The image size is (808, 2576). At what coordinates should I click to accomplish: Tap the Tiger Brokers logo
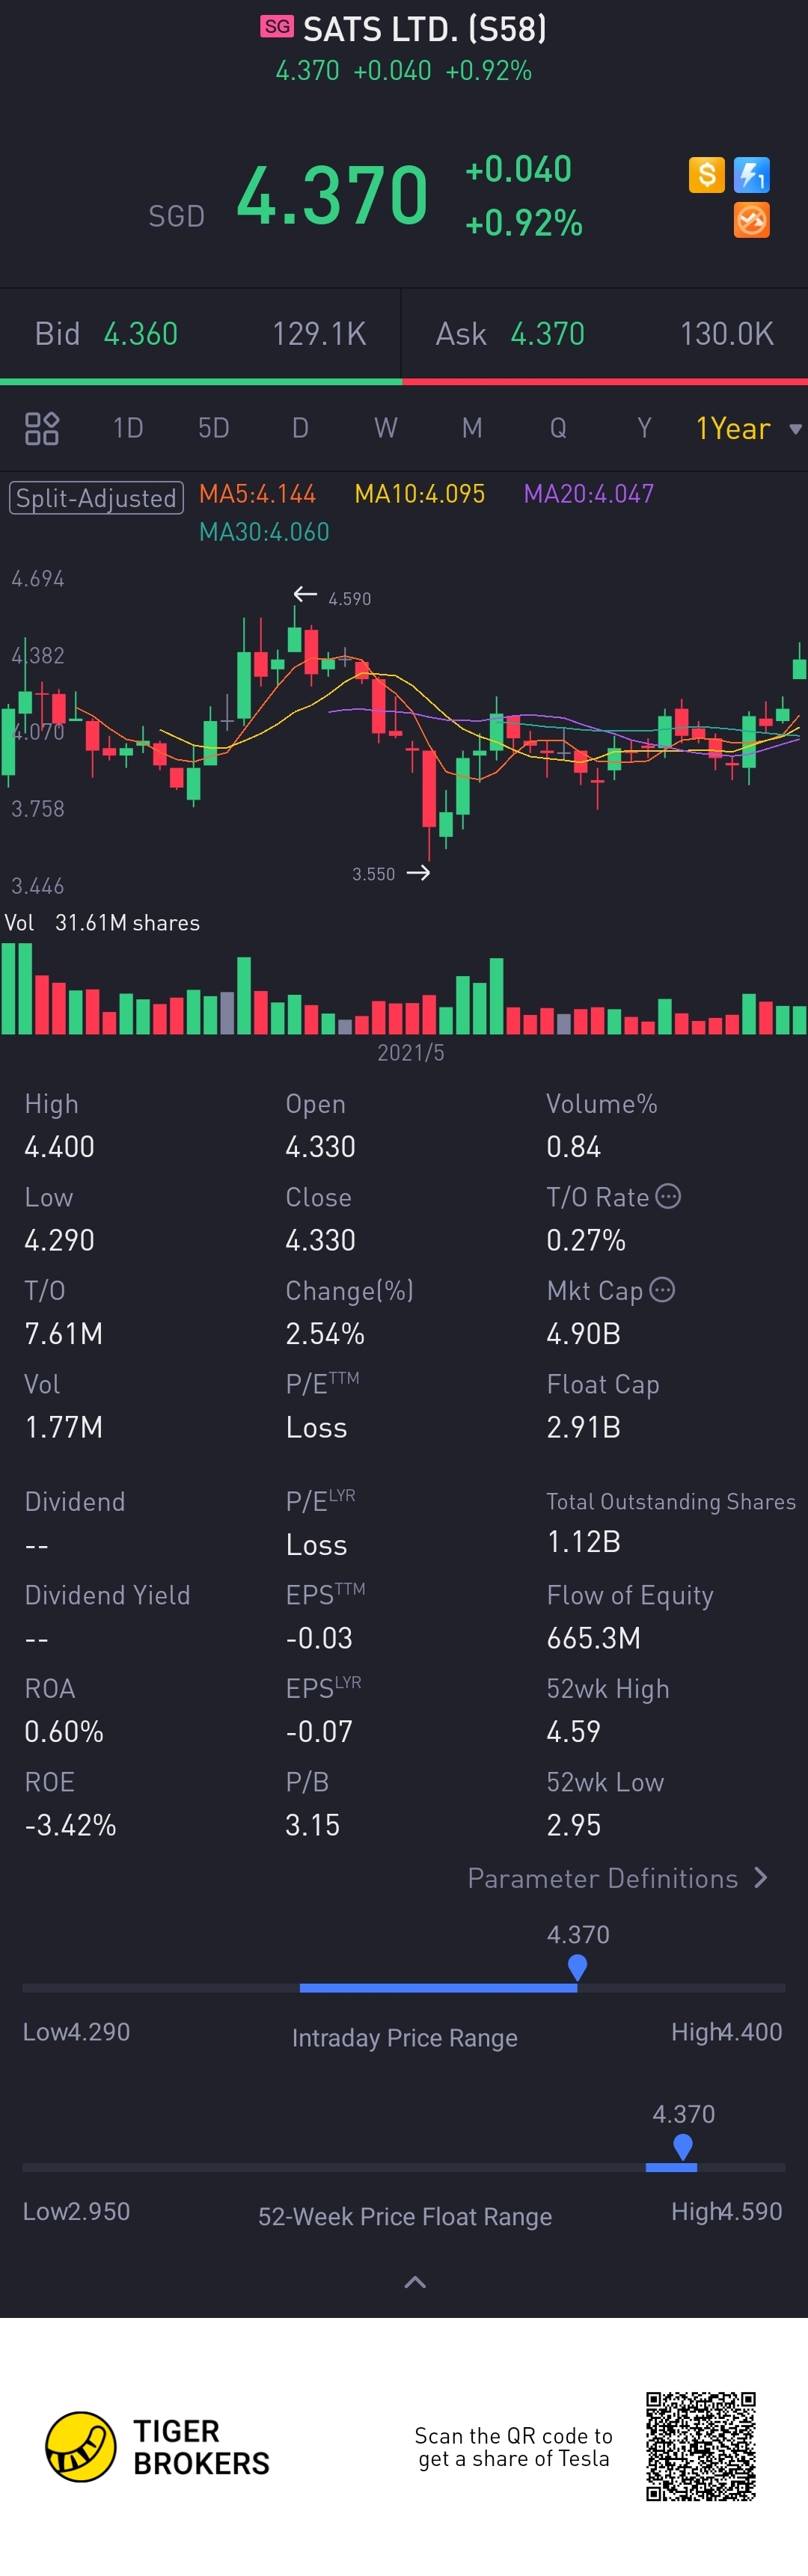[x=157, y=2446]
